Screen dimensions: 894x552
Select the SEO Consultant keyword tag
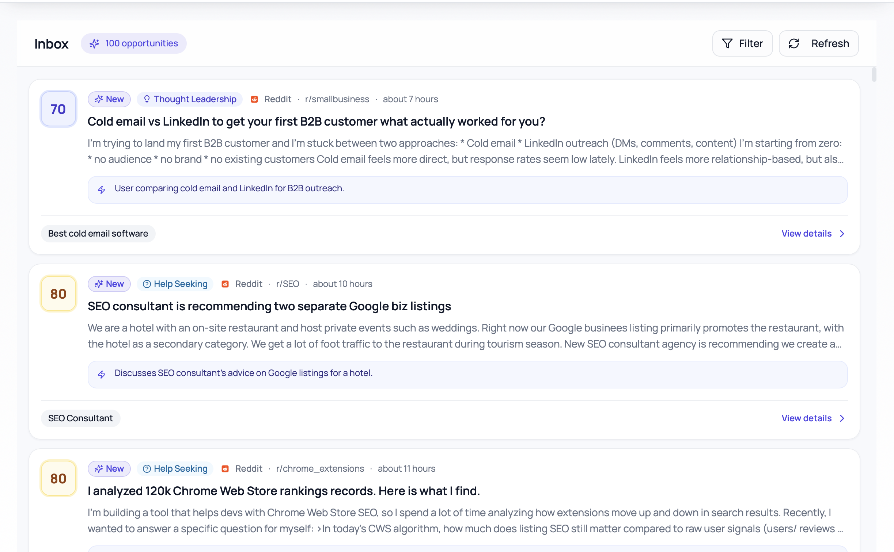click(80, 418)
